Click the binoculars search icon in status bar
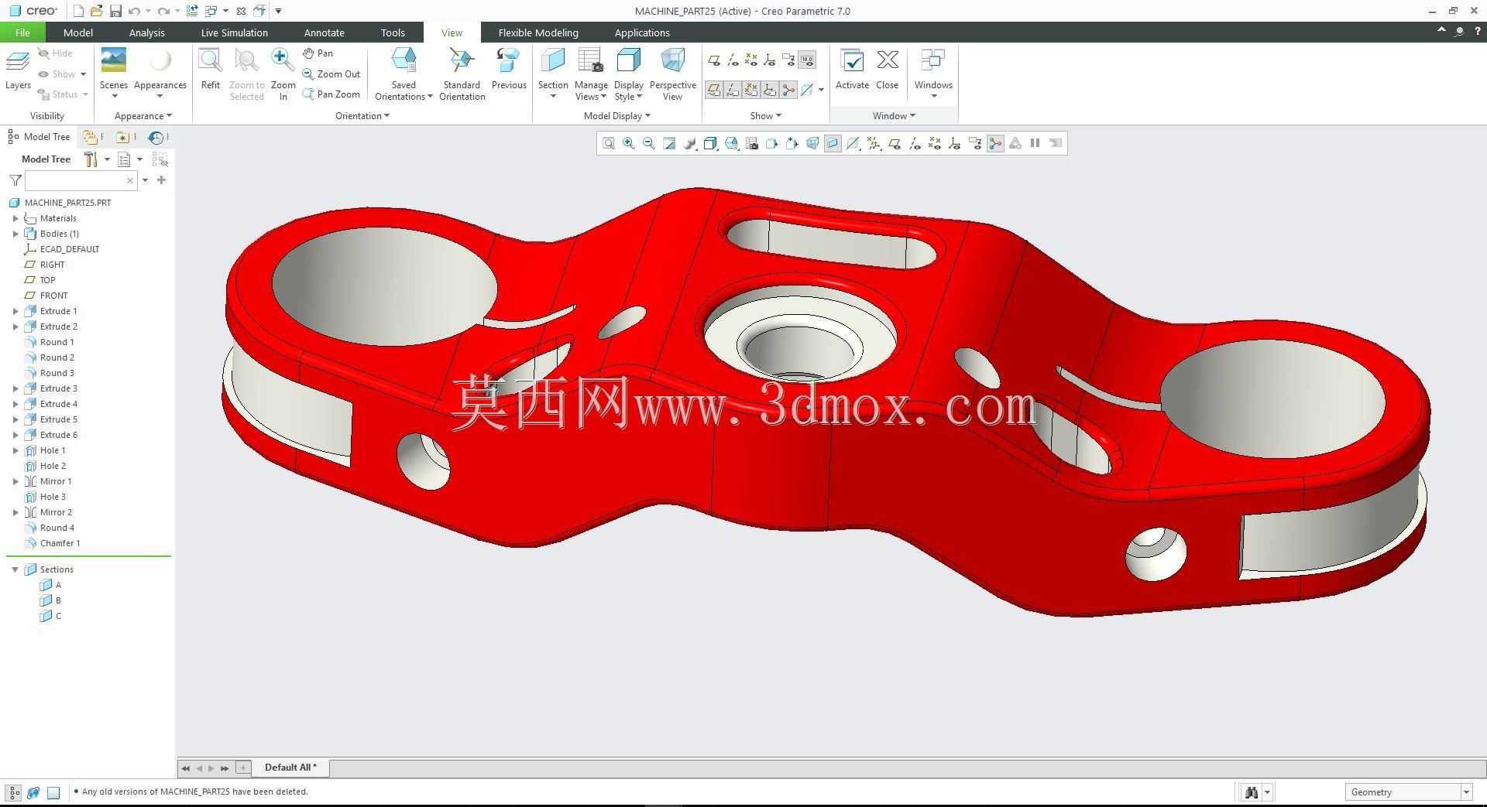Screen dimensions: 1487x807 tap(1252, 792)
